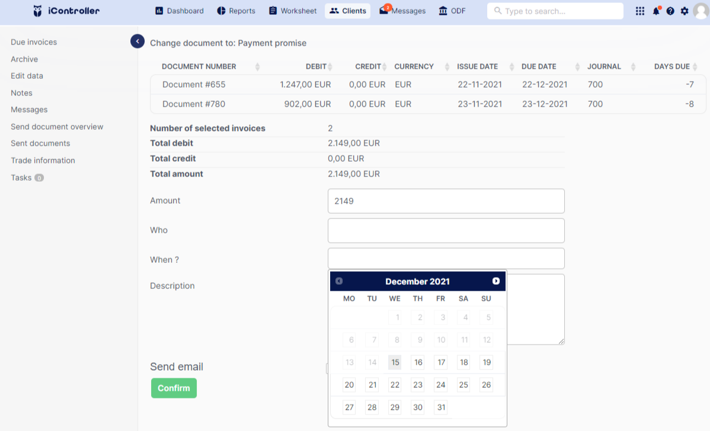Sort by Credit column arrows
Viewport: 710px width, 431px height.
tap(385, 67)
